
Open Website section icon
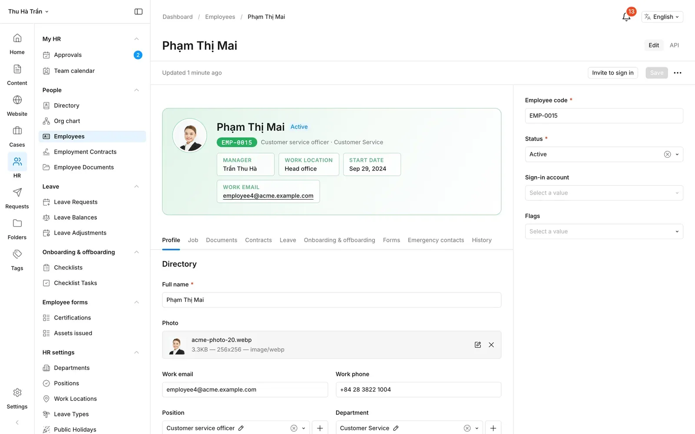17,106
